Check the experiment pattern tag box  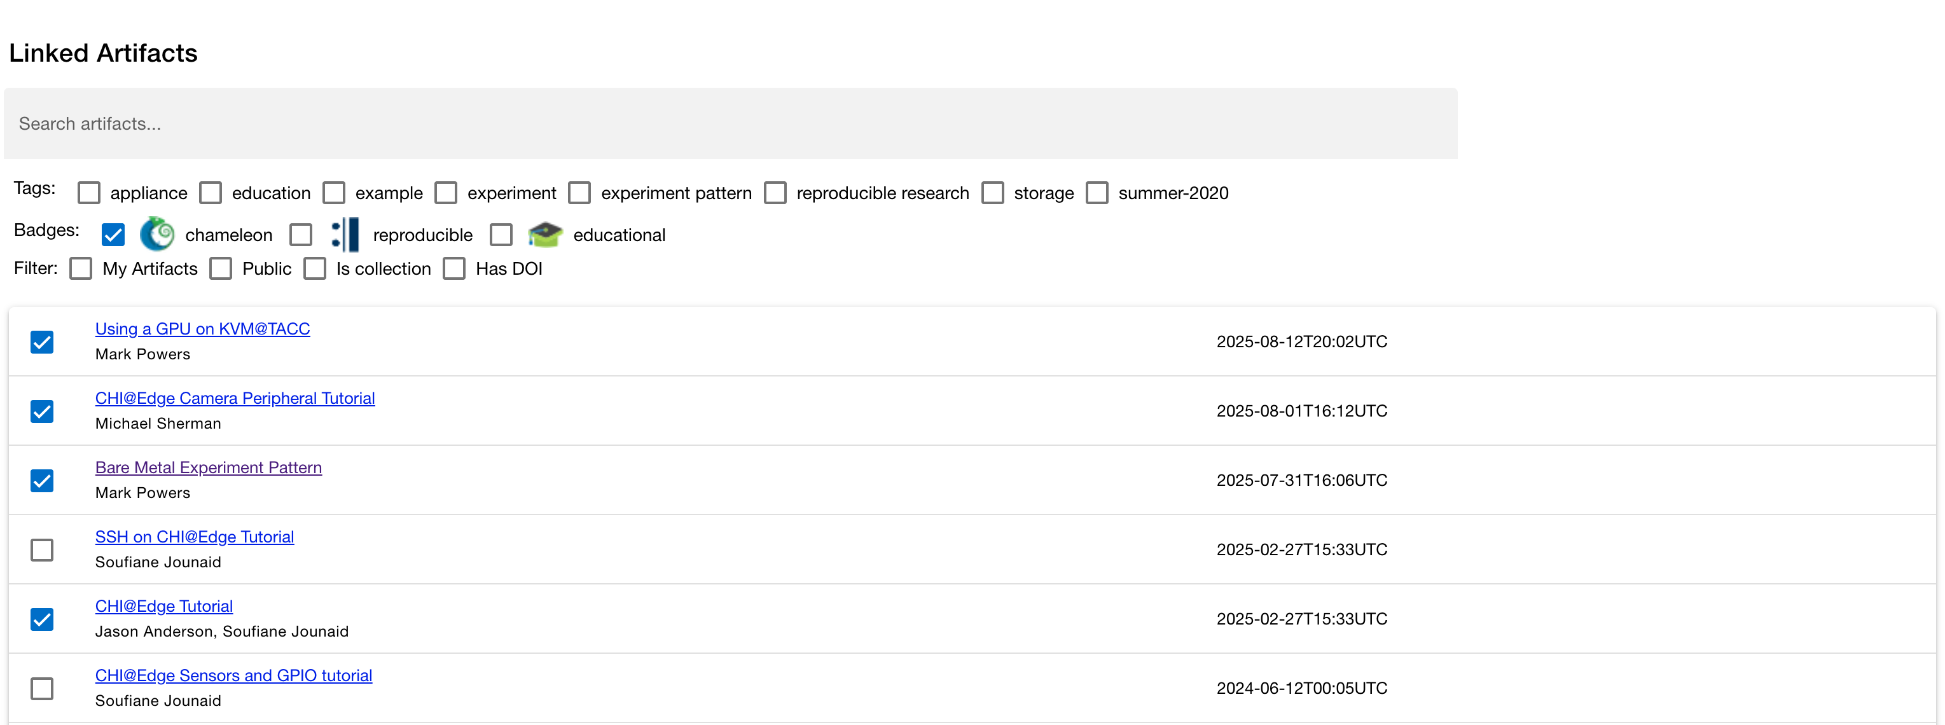pos(579,193)
